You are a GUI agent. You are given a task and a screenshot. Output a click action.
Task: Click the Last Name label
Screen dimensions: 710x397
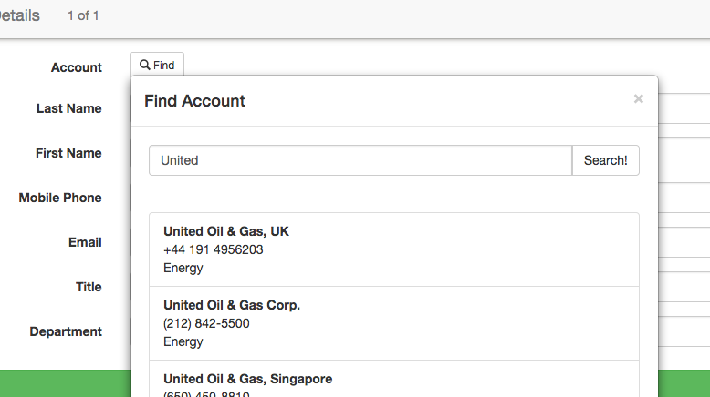coord(68,108)
